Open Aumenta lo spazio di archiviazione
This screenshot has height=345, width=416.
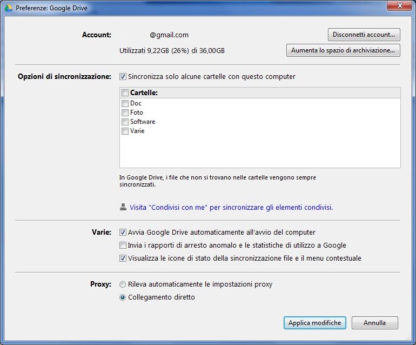pyautogui.click(x=343, y=50)
